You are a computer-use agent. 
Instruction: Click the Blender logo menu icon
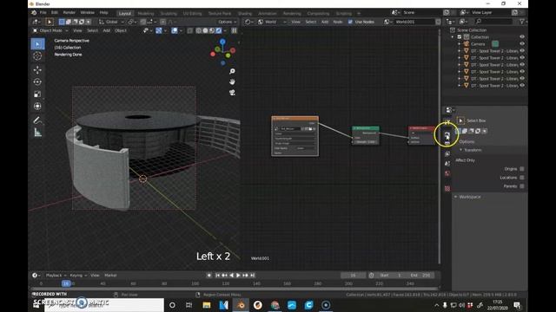click(34, 13)
